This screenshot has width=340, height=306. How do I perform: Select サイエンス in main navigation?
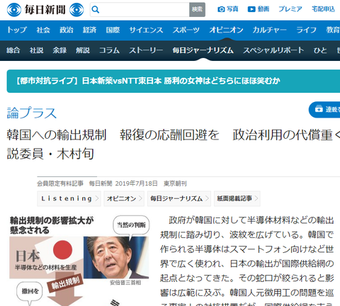click(x=146, y=30)
